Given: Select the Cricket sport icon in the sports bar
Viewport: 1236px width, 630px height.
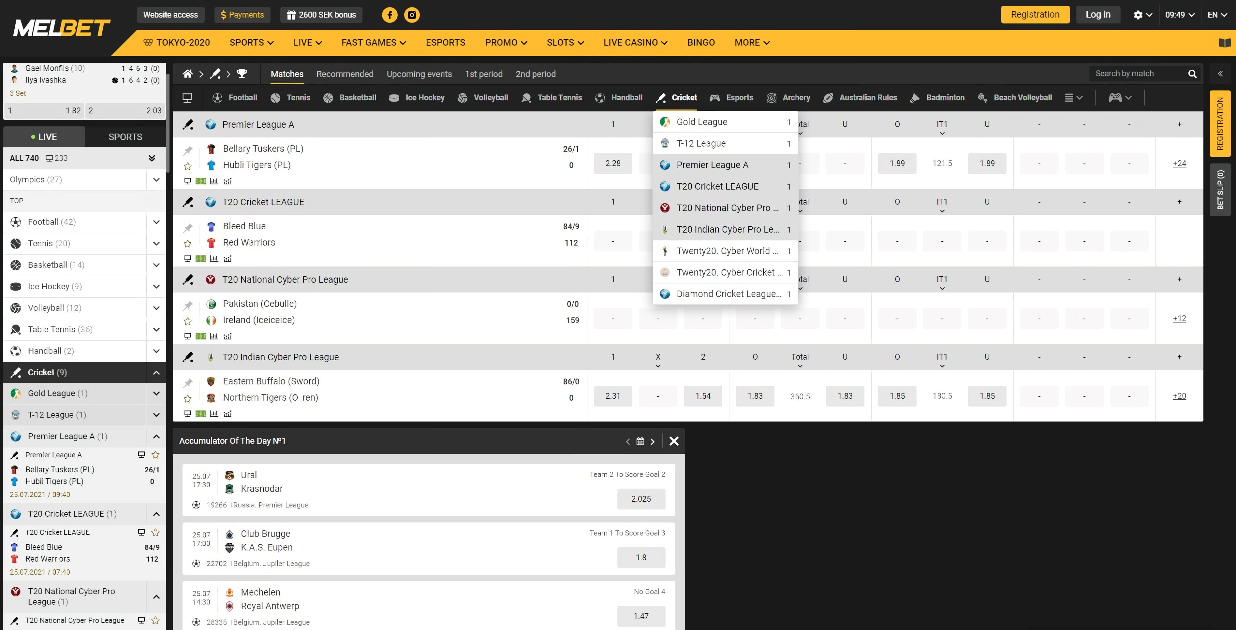Looking at the screenshot, I should click(x=661, y=97).
